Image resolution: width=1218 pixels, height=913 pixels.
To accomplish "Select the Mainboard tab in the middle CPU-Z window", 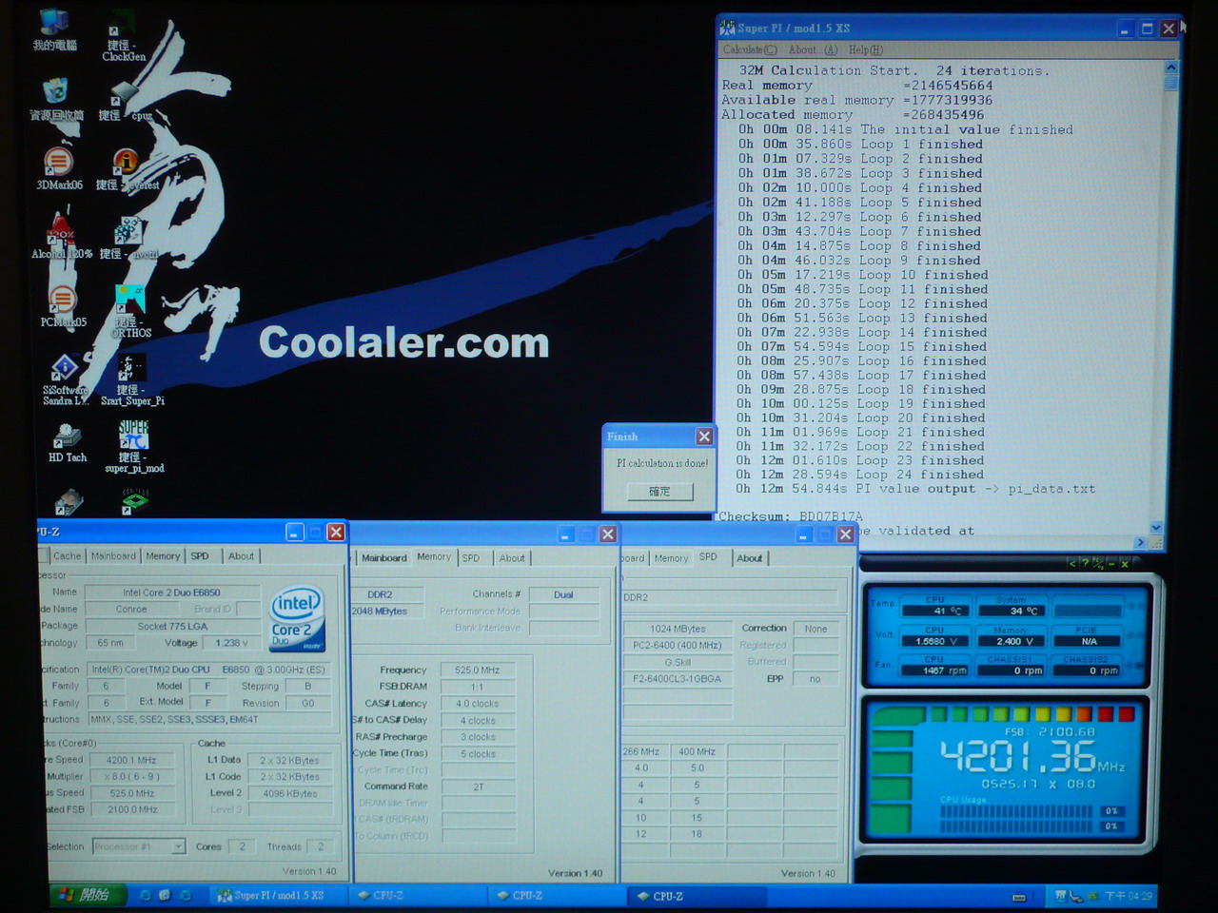I will [x=383, y=557].
